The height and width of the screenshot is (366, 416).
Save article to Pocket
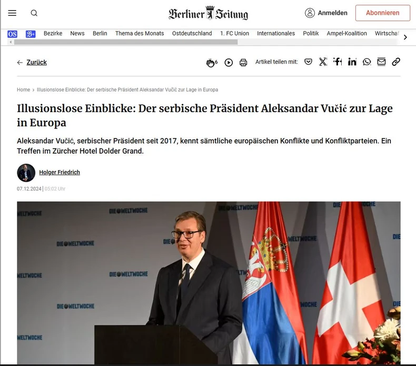click(x=308, y=62)
